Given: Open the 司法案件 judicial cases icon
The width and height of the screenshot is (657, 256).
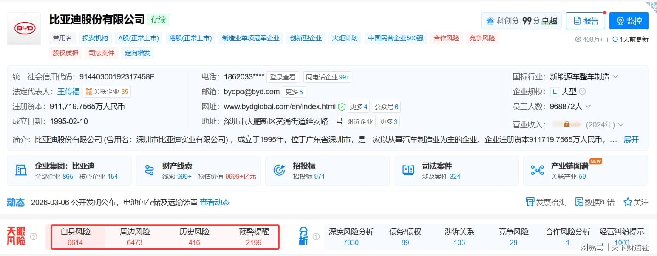Looking at the screenshot, I should pyautogui.click(x=408, y=170).
